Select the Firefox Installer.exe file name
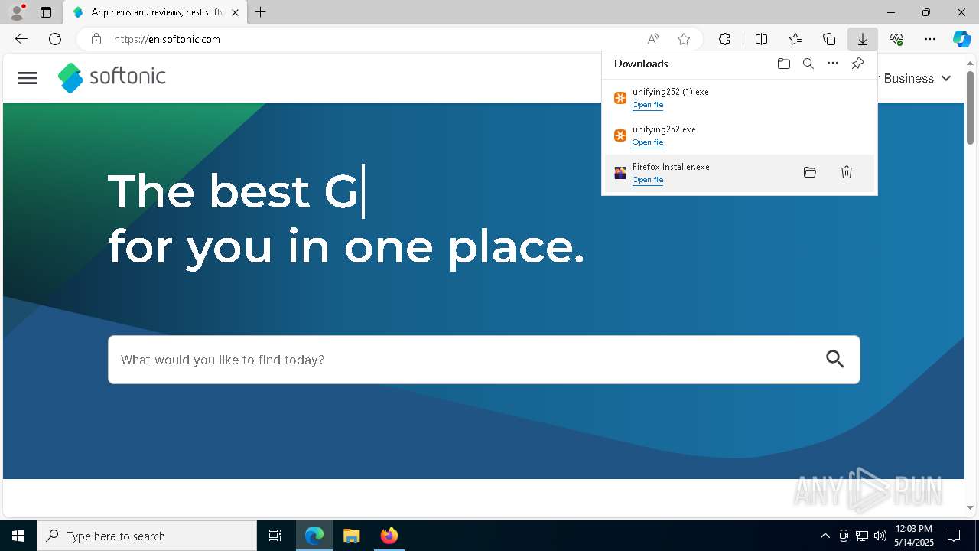 [x=671, y=167]
